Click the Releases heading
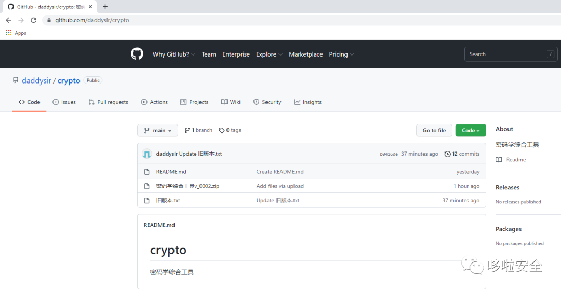This screenshot has height=291, width=561. pyautogui.click(x=507, y=187)
